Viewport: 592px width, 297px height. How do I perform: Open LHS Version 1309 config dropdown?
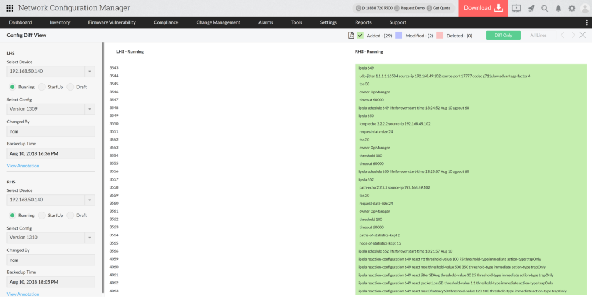[x=90, y=109]
